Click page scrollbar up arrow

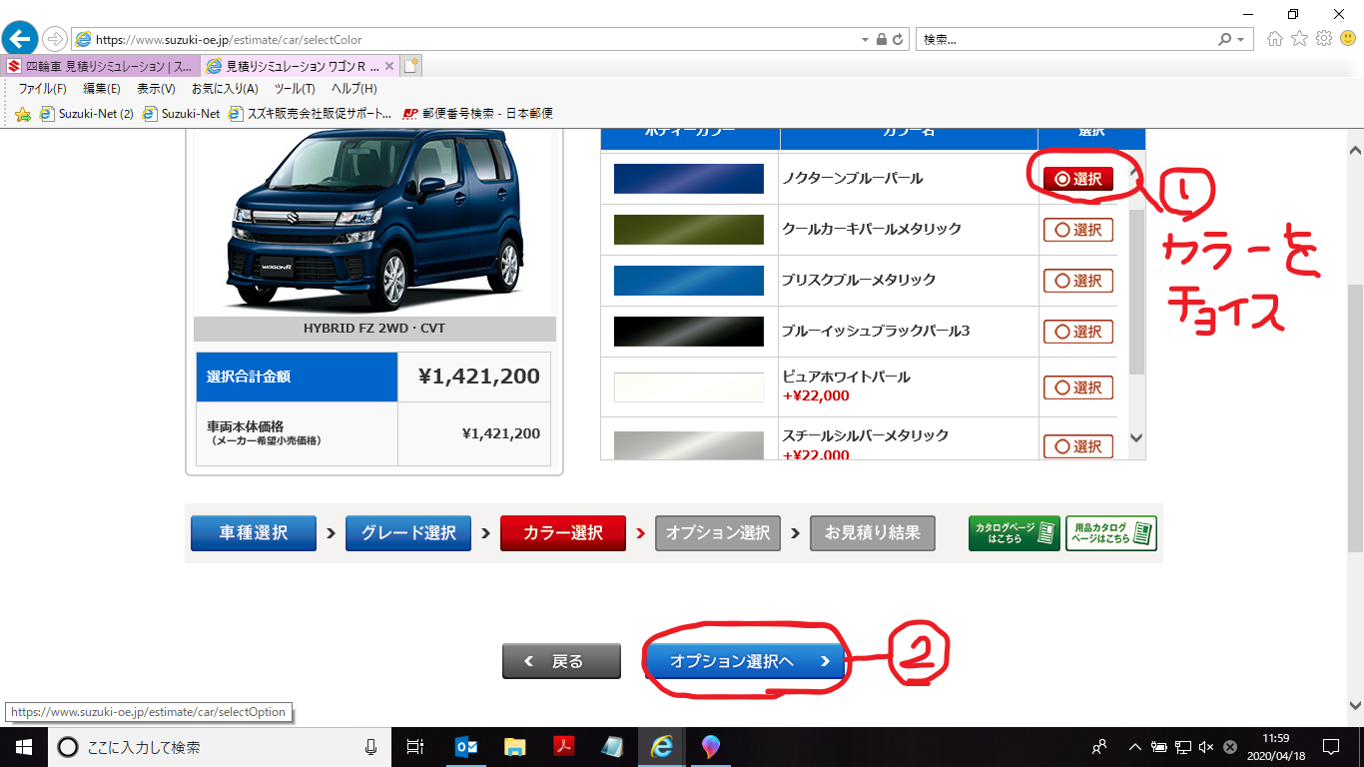tap(1355, 151)
